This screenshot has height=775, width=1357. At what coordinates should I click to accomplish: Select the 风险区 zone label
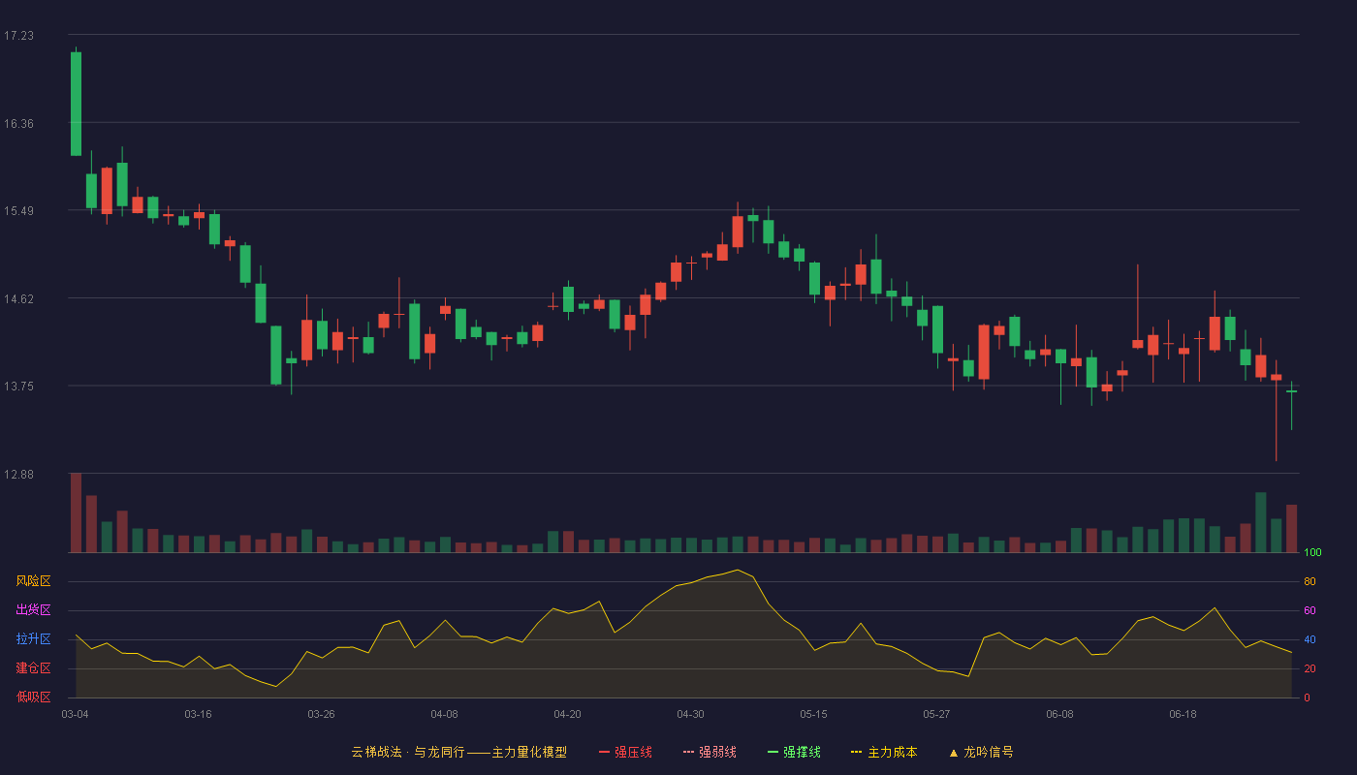click(x=33, y=581)
